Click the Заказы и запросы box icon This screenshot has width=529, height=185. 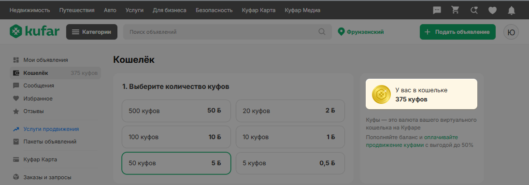pyautogui.click(x=16, y=177)
